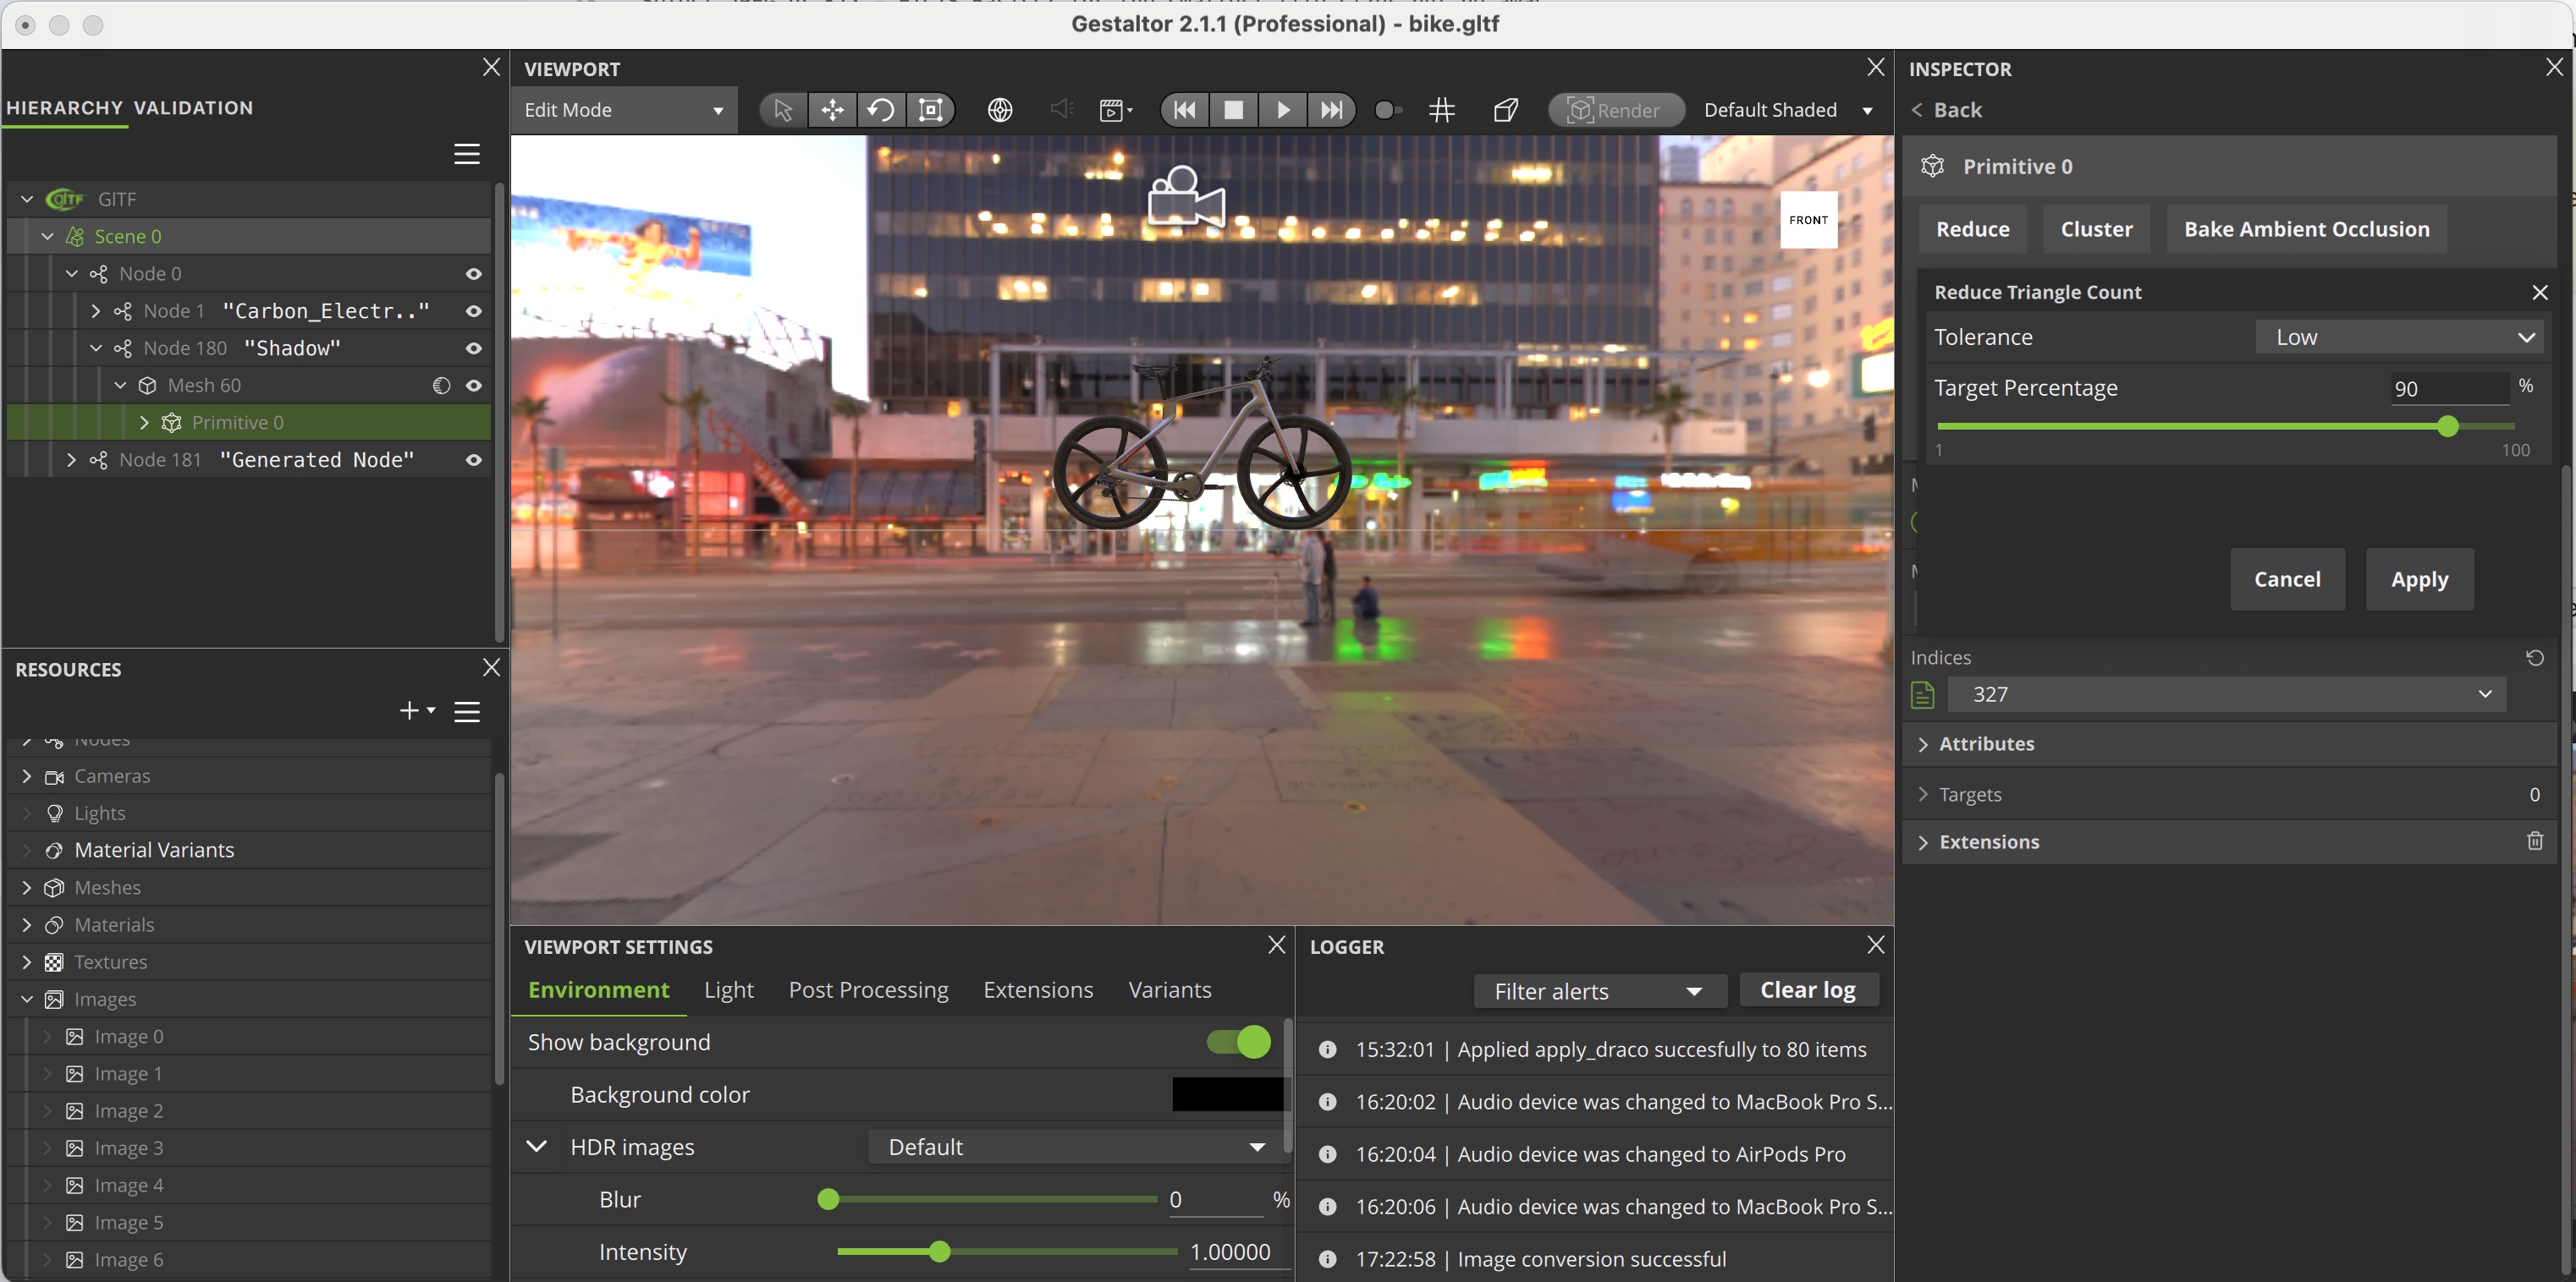Toggle visibility of Node 0
This screenshot has height=1282, width=2576.
tap(474, 274)
